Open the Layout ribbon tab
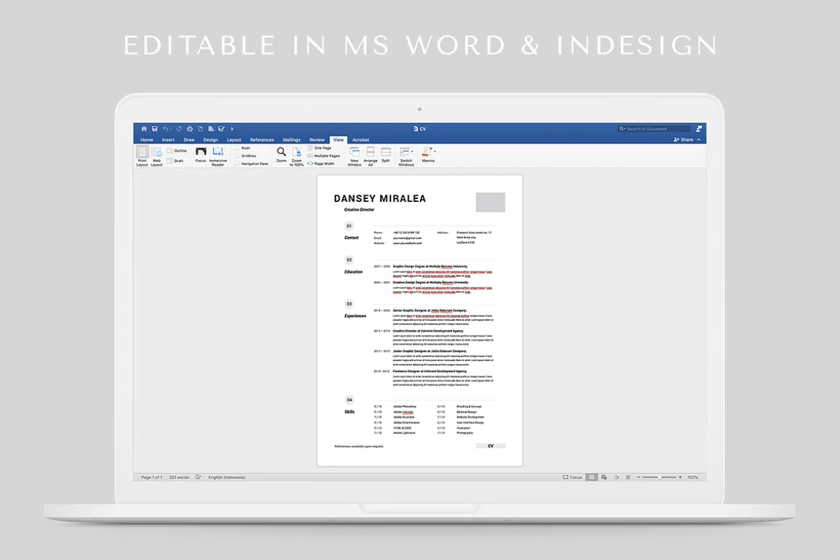The width and height of the screenshot is (840, 560). point(234,140)
